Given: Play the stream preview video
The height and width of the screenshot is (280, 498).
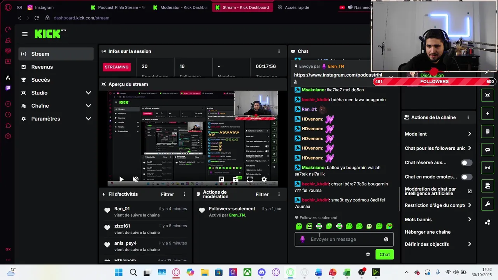Looking at the screenshot, I should (121, 179).
